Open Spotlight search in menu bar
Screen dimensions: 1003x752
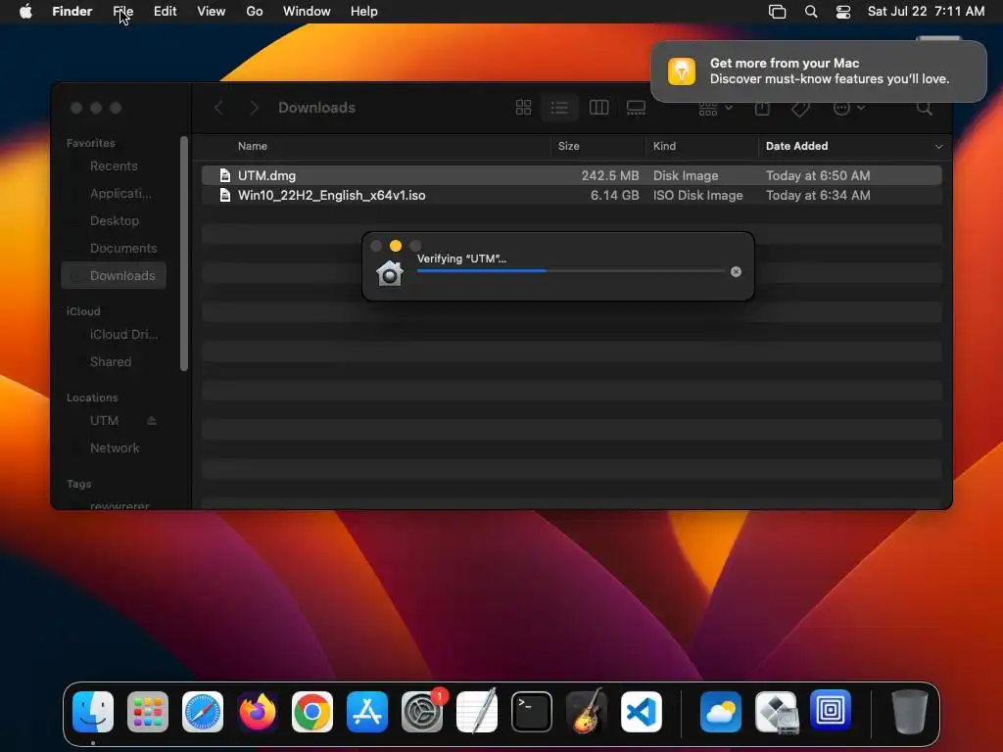(x=810, y=12)
